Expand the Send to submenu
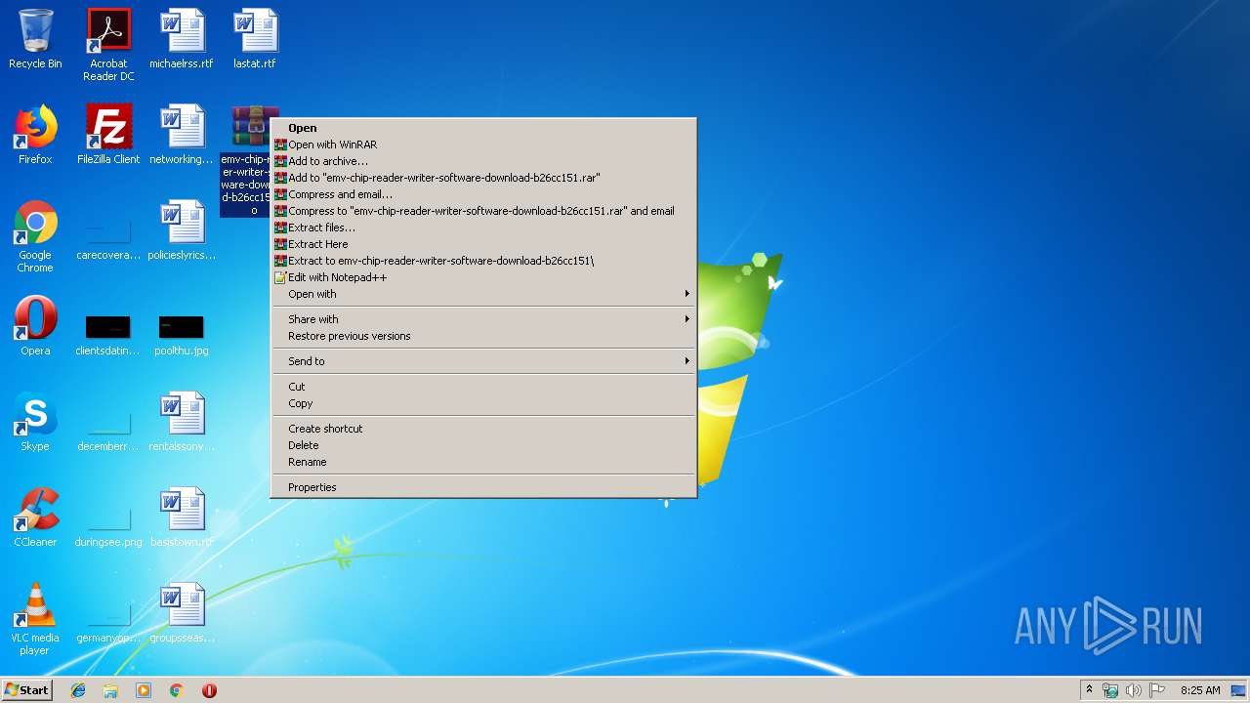This screenshot has height=703, width=1250. point(483,361)
